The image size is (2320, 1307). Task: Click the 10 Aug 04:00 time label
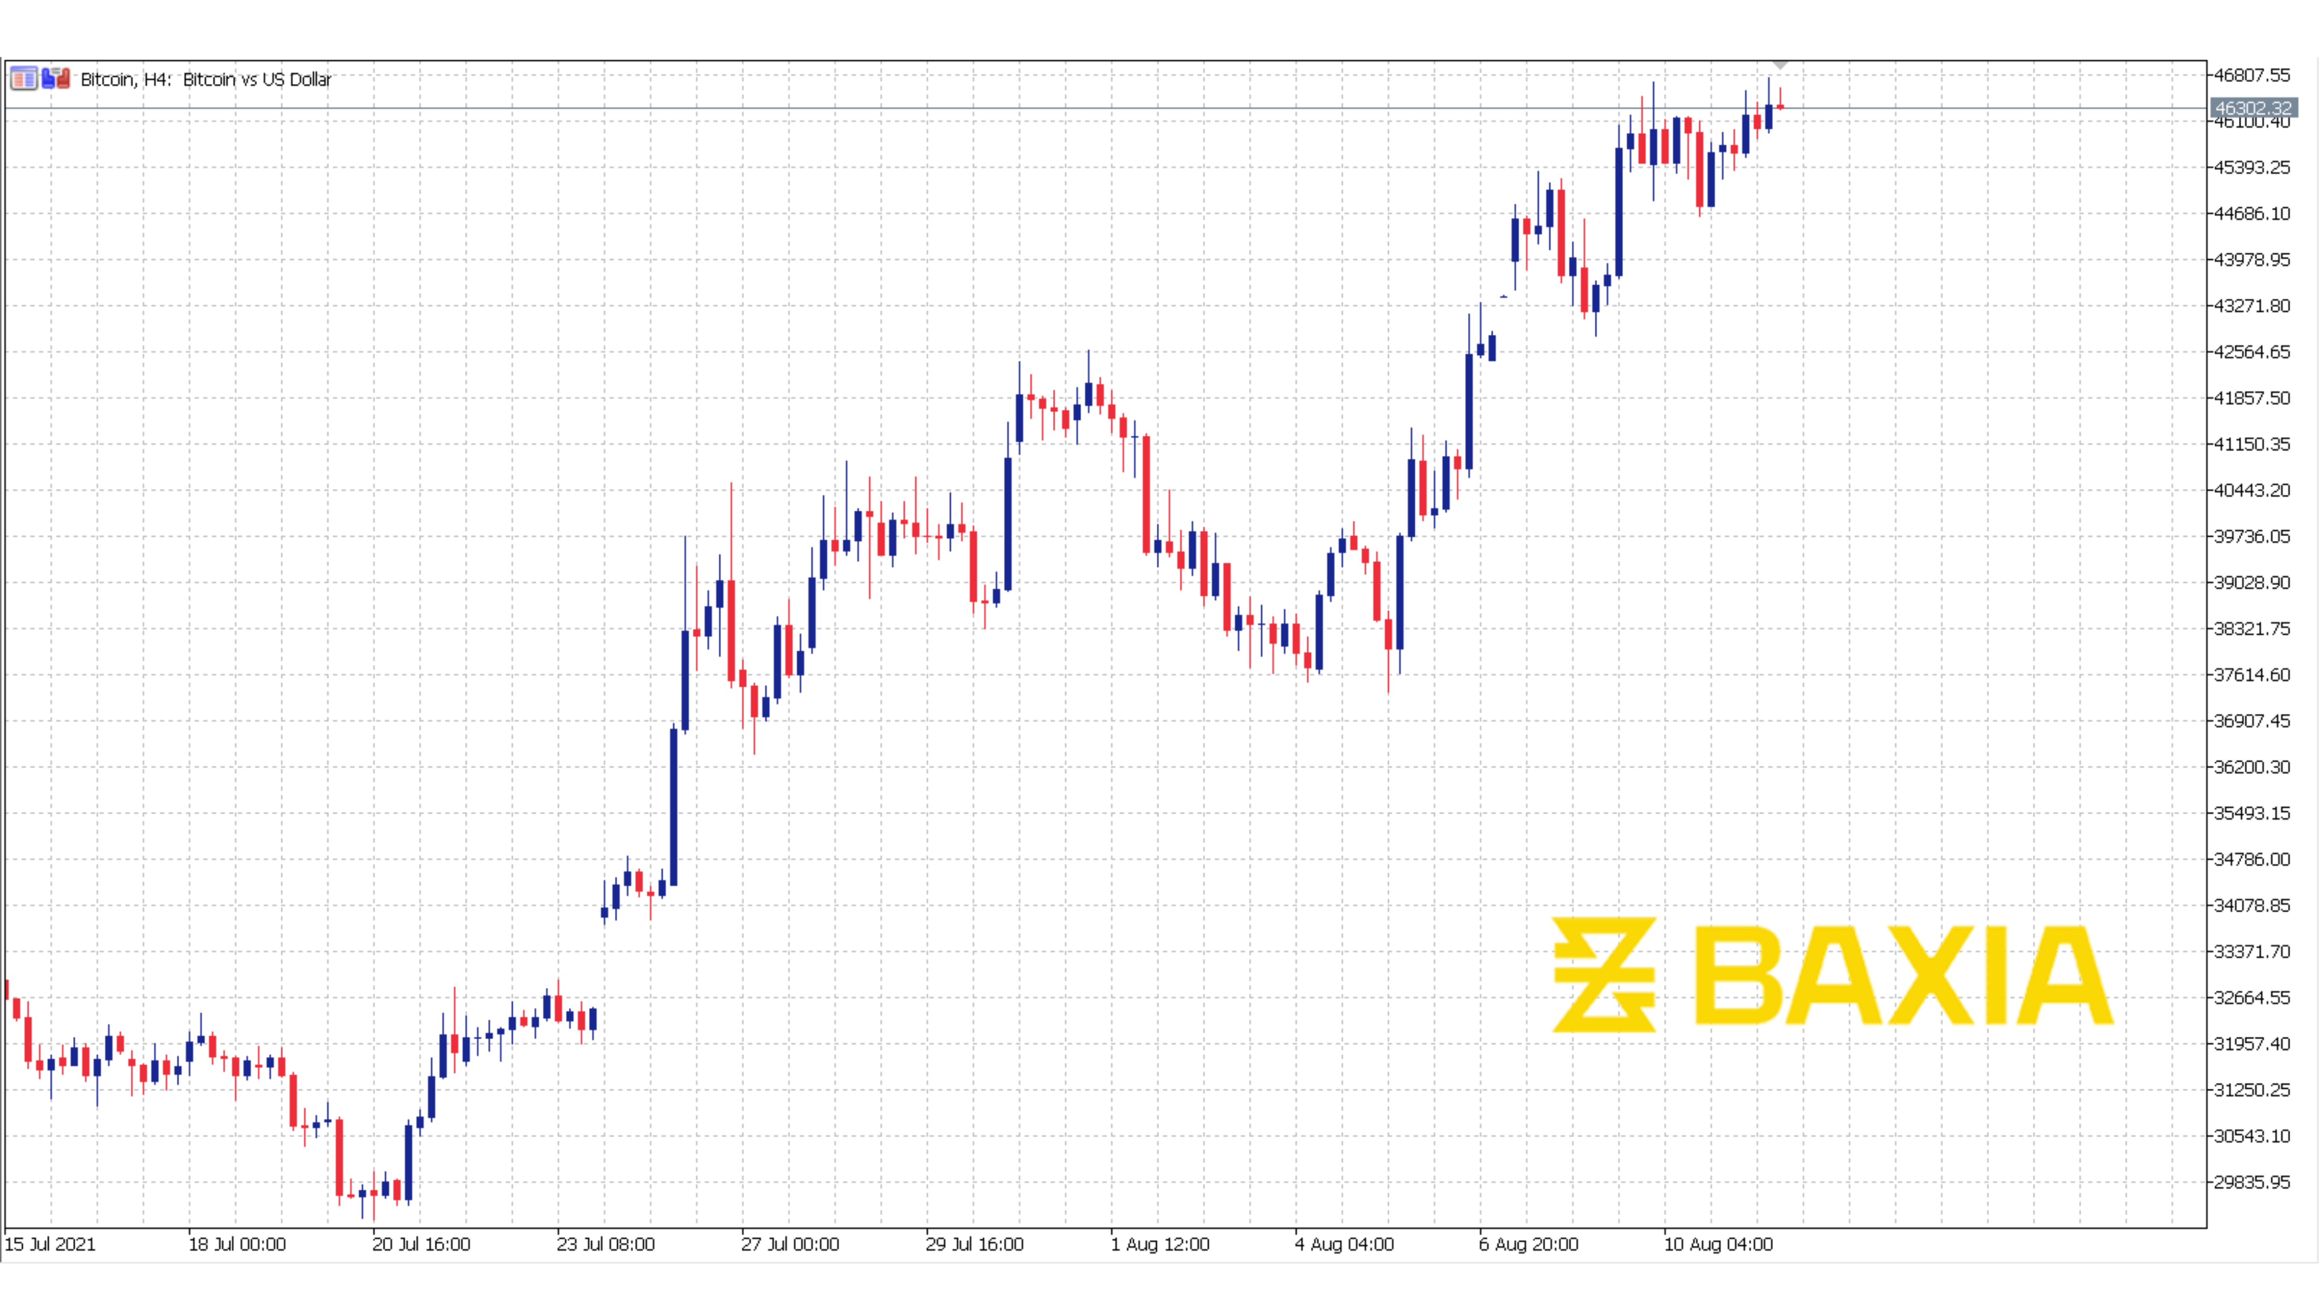tap(1717, 1244)
